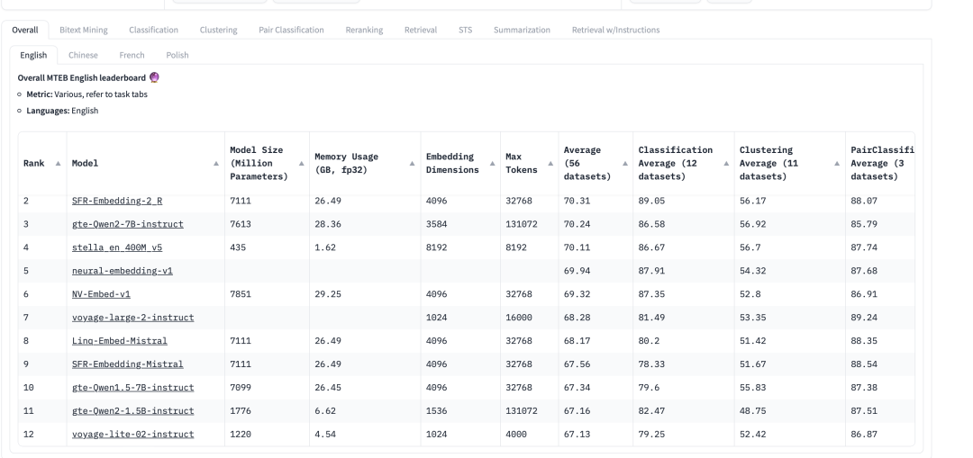
Task: Sort by Average (56 datasets) arrow
Action: [x=624, y=164]
